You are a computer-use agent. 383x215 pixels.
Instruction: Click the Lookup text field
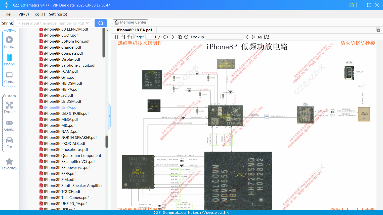[x=224, y=37]
